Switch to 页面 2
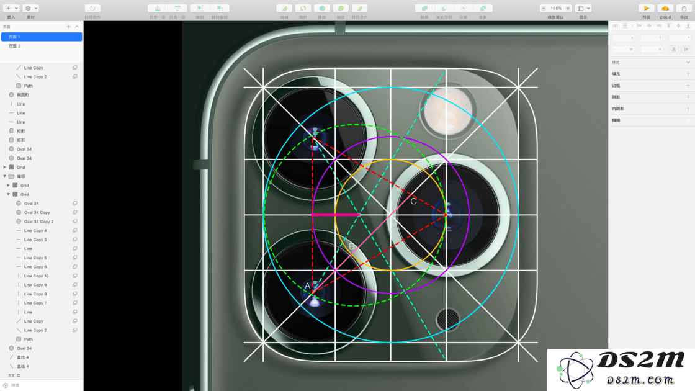The image size is (695, 391). (42, 46)
